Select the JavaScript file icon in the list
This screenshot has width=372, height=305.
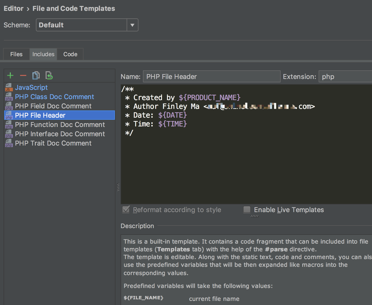click(x=9, y=87)
